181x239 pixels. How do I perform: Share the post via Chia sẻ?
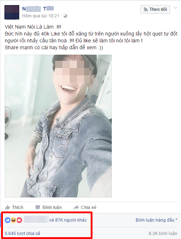click(85, 207)
